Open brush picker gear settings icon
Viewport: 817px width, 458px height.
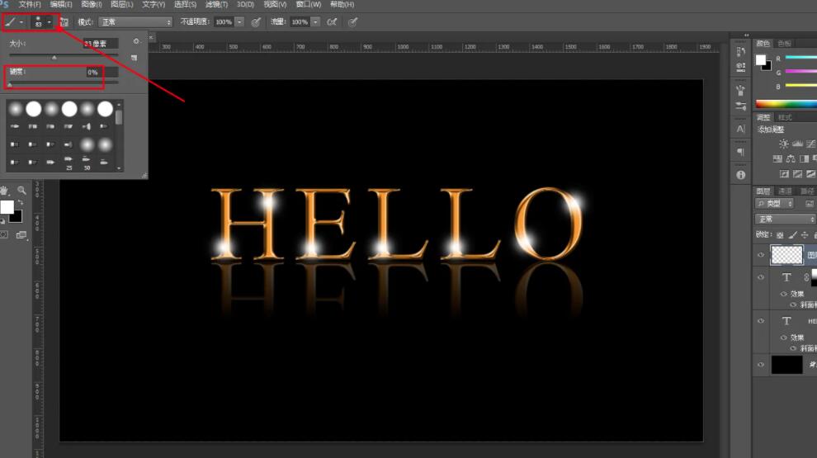tap(136, 41)
